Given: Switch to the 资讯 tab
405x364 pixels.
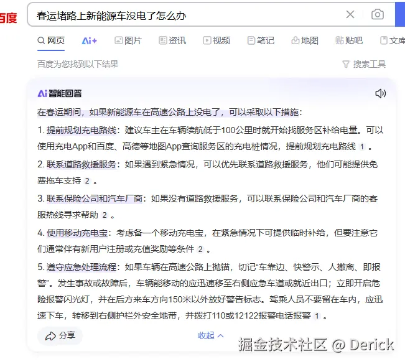Looking at the screenshot, I should click(172, 40).
